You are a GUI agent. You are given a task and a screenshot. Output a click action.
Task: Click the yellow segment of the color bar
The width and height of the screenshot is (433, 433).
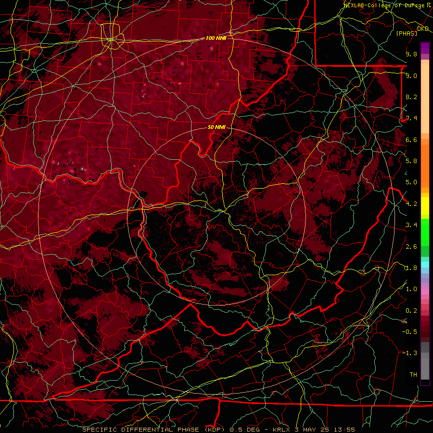click(425, 206)
